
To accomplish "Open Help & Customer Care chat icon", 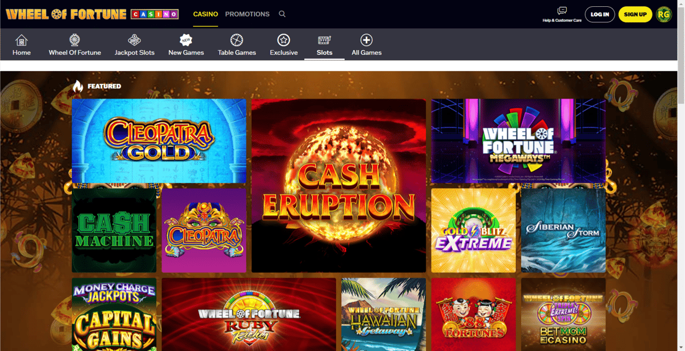I will point(562,11).
